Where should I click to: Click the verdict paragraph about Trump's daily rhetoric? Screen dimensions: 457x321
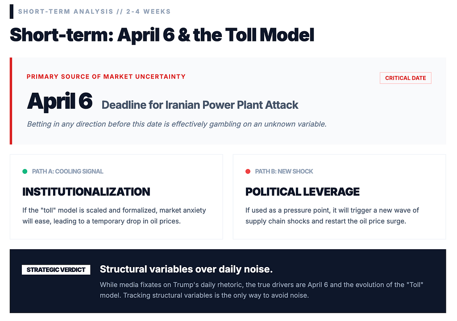(x=262, y=290)
